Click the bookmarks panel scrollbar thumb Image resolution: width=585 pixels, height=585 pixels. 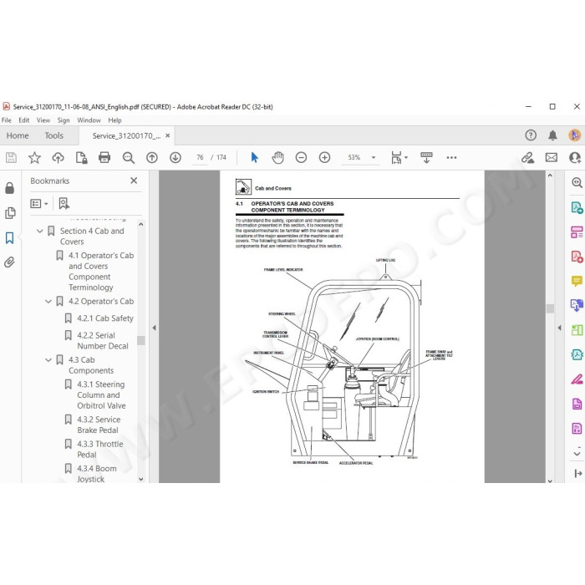141,340
